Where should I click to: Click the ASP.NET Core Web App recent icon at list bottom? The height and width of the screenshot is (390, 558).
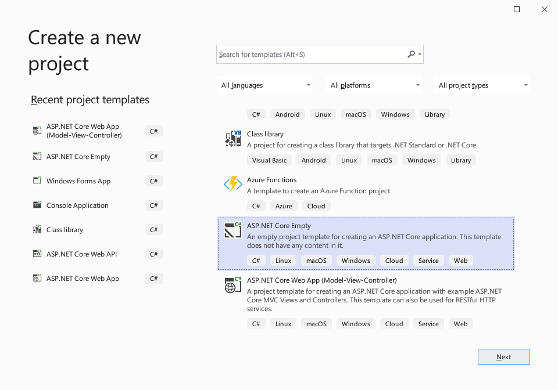tap(37, 278)
